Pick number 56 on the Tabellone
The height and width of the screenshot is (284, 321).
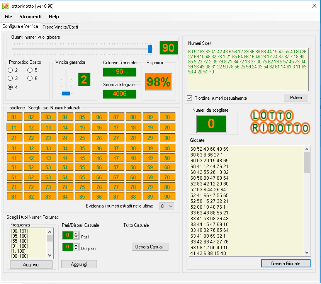pos(100,167)
